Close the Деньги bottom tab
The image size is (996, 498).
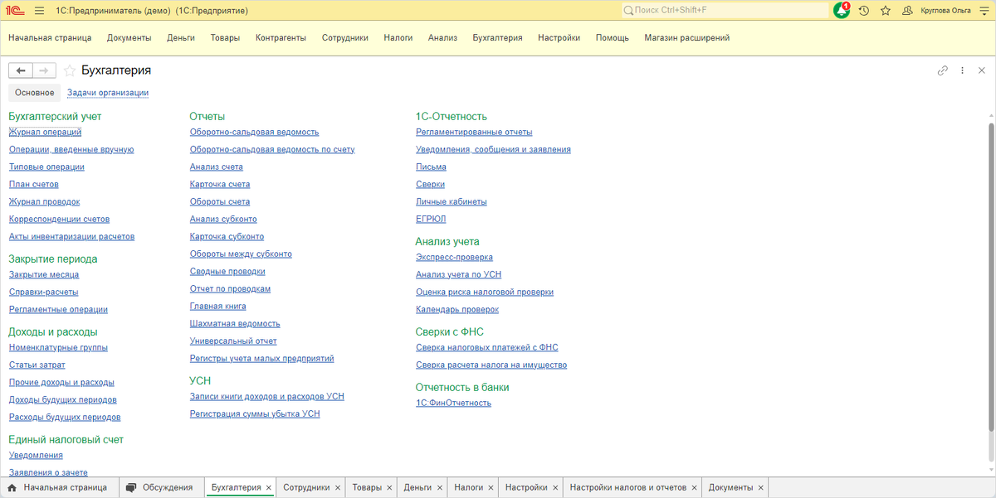(440, 488)
